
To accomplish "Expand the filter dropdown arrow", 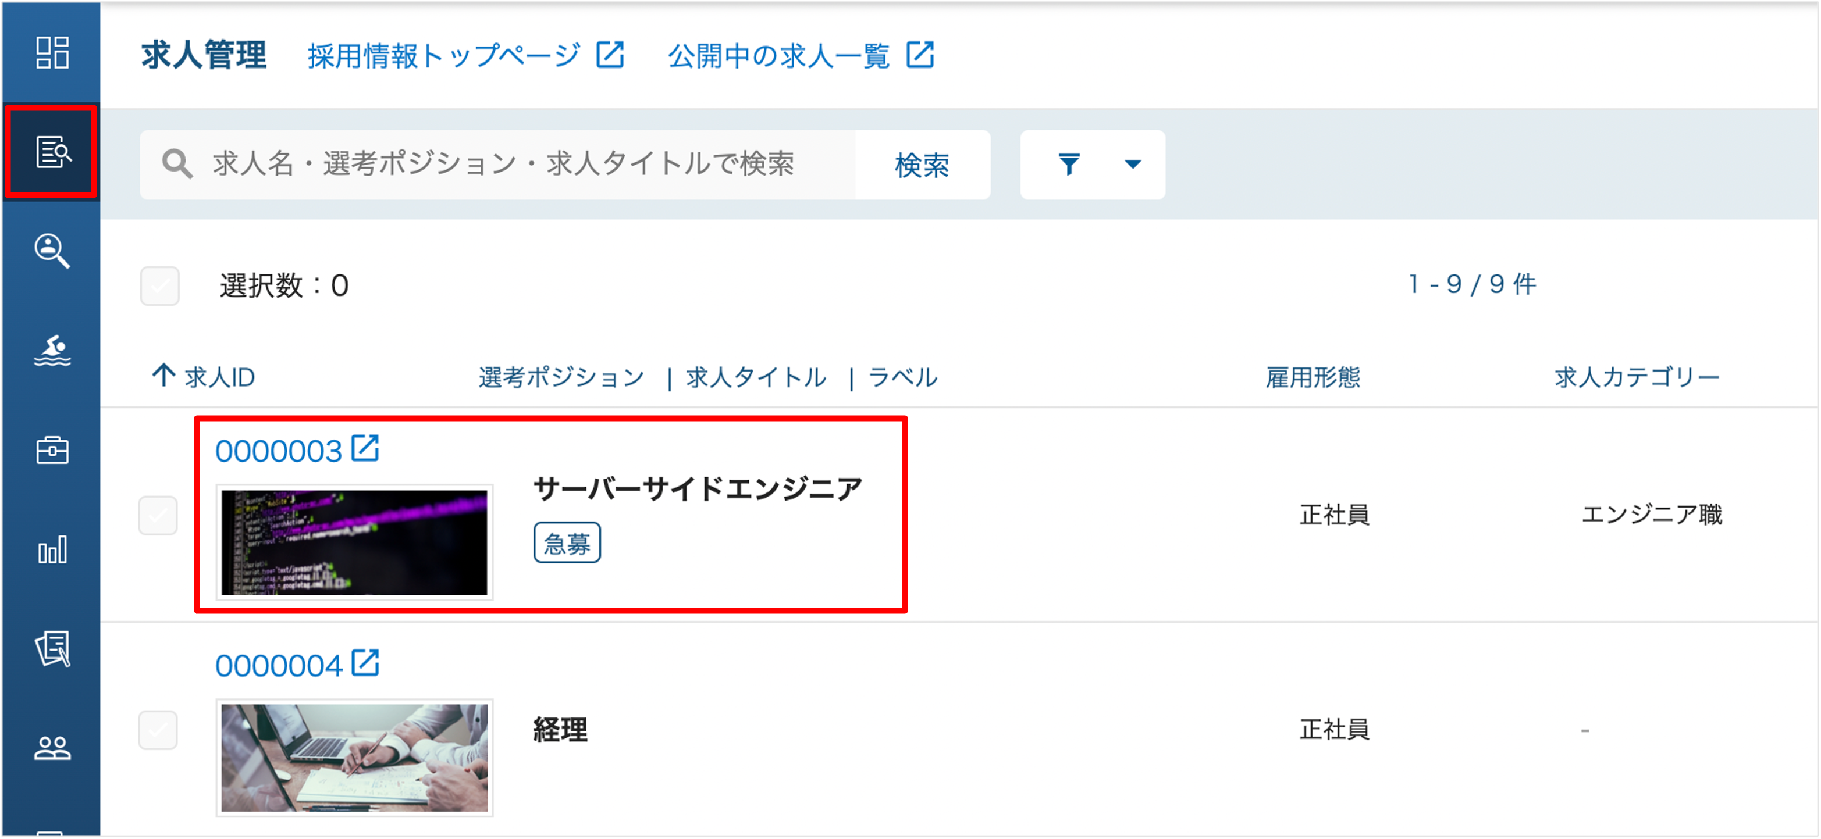I will 1133,165.
